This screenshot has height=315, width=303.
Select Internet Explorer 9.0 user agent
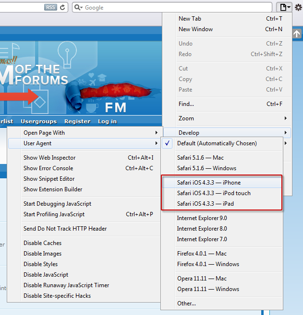222,218
